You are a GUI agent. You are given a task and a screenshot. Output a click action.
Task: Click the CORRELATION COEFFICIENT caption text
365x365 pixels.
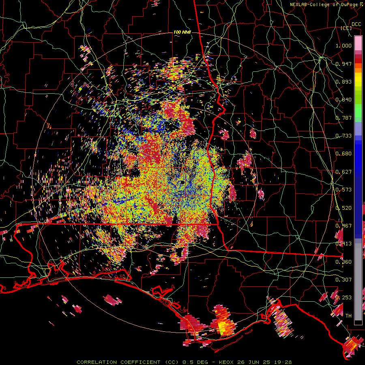pyautogui.click(x=118, y=362)
